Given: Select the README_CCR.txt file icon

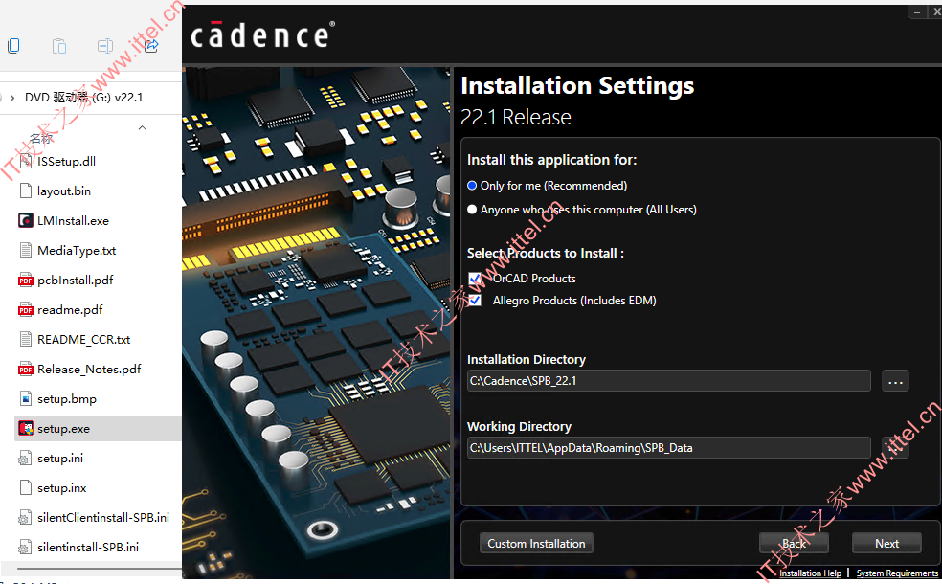Looking at the screenshot, I should point(25,340).
